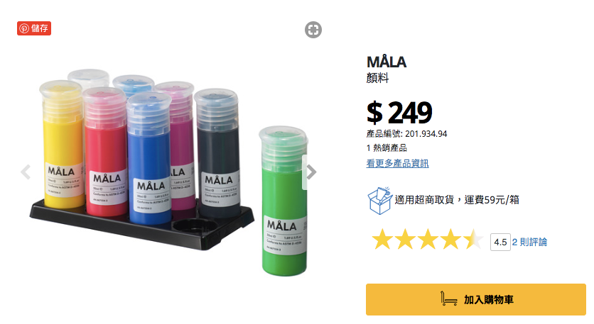Open the 看更多產品資訊 link
594x324 pixels.
(397, 163)
